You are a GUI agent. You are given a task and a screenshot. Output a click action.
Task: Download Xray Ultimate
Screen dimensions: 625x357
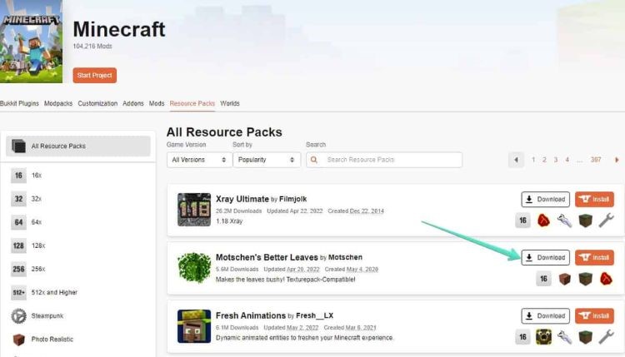545,200
